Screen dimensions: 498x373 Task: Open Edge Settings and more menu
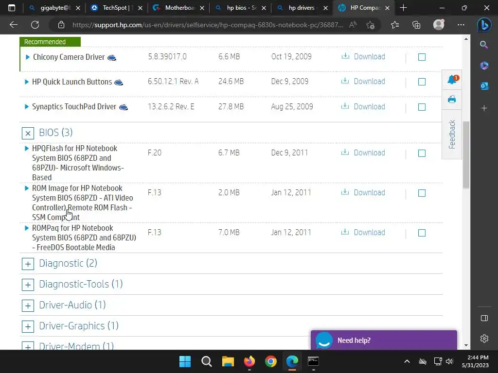tap(461, 25)
